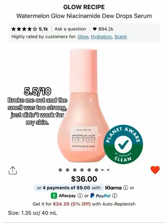Play the first video carousel arrow
Viewport: 168px width, 223px height.
[x=103, y=170]
